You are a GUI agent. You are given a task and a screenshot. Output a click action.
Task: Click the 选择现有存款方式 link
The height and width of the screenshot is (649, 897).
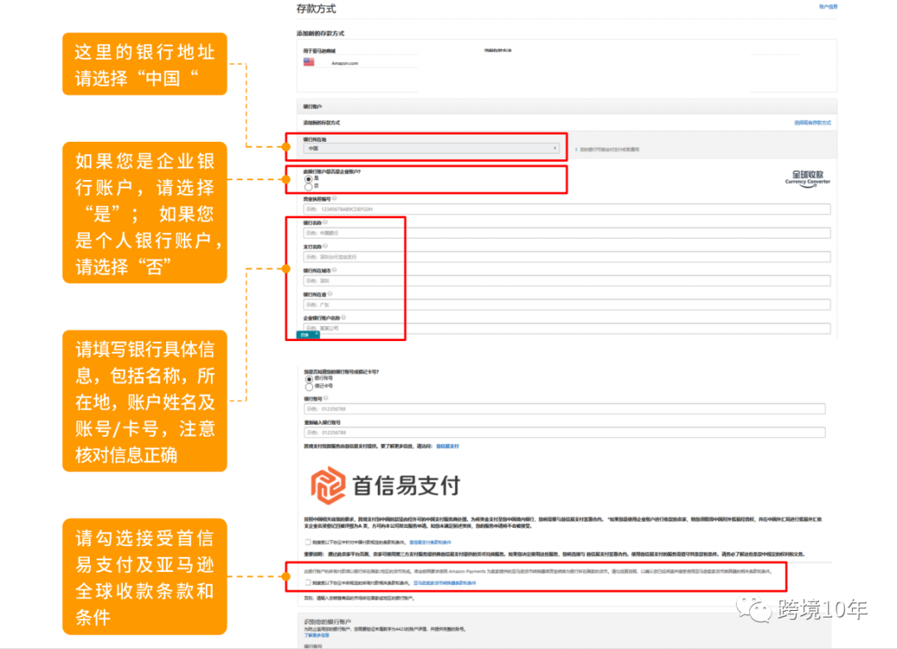[x=812, y=123]
